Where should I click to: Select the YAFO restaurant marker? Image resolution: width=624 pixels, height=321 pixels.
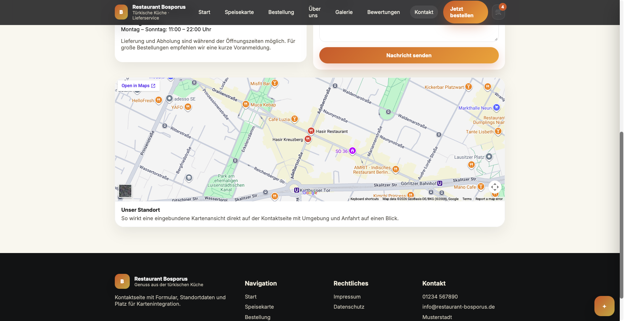point(188,107)
